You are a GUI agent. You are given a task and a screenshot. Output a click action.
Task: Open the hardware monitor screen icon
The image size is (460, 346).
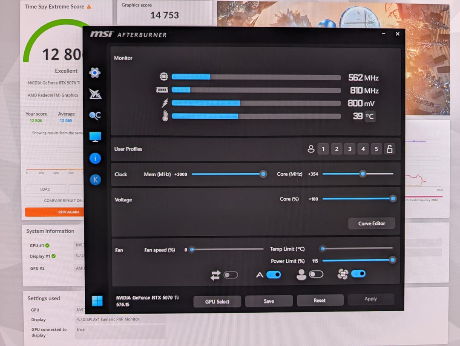(95, 137)
